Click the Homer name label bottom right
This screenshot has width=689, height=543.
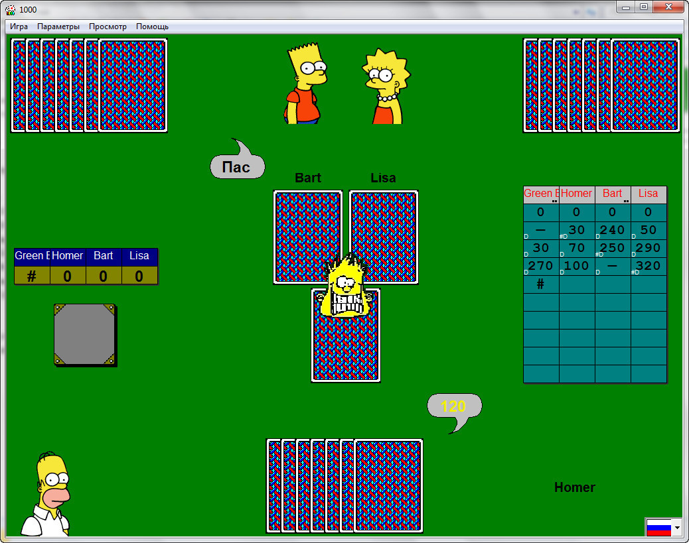click(574, 487)
